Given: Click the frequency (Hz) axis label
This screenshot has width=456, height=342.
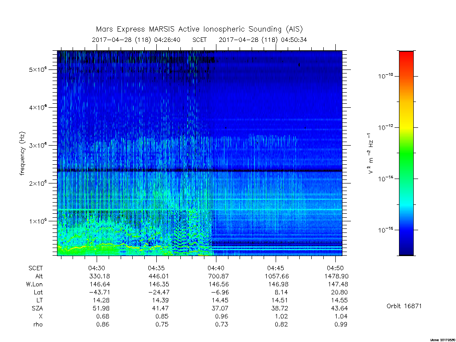Looking at the screenshot, I should click(22, 154).
